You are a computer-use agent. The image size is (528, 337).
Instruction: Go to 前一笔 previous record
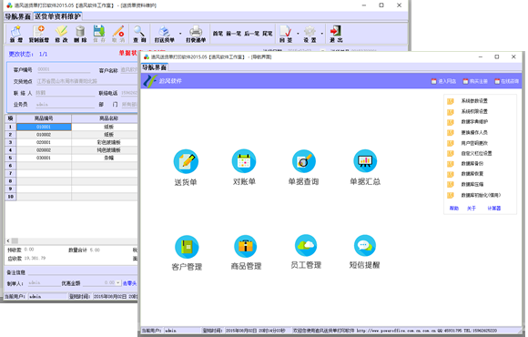click(x=233, y=34)
